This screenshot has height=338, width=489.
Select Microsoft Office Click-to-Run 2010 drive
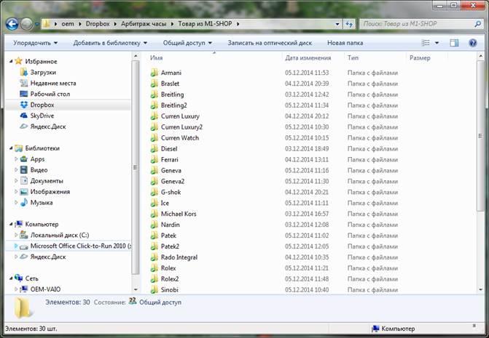75,246
